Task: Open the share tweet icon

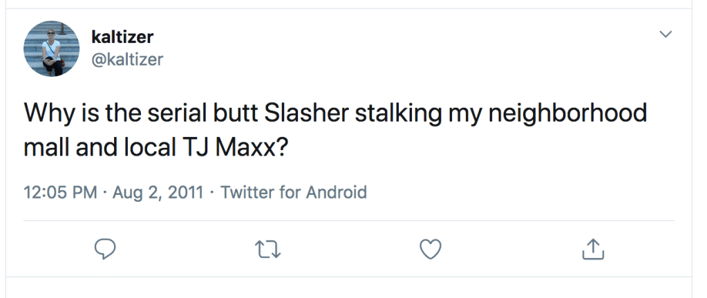Action: (592, 250)
